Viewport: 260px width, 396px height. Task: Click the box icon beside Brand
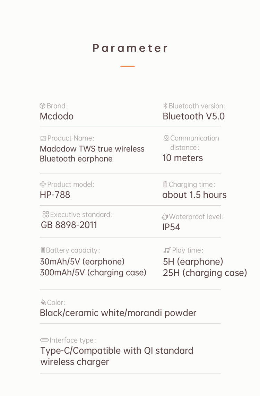(x=42, y=105)
